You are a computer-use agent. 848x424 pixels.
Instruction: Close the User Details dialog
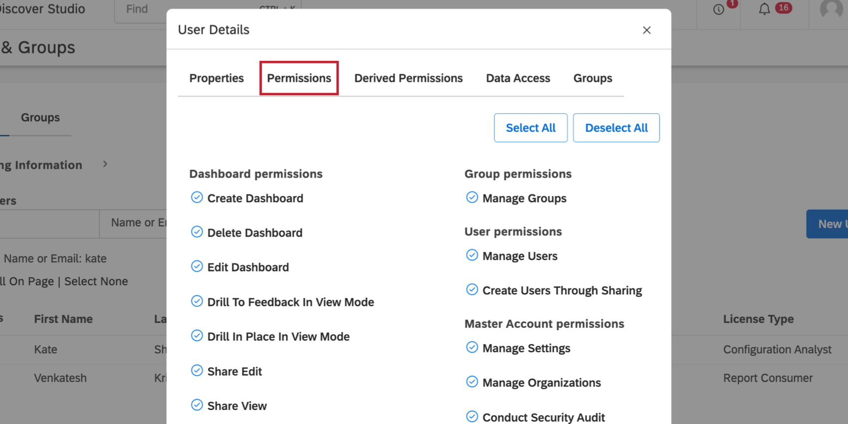pyautogui.click(x=646, y=30)
